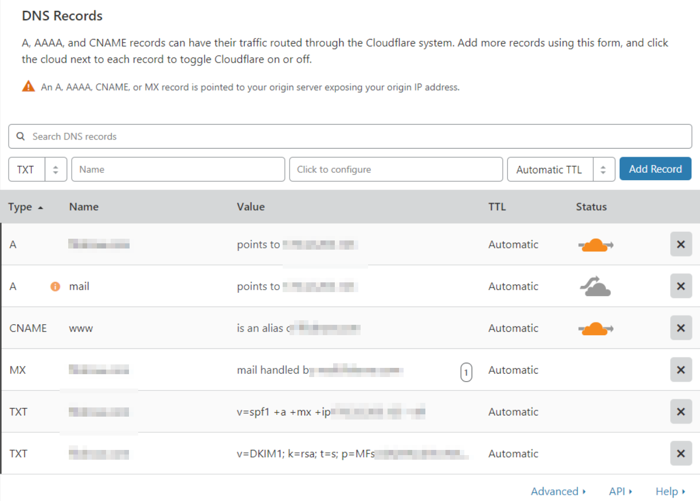The height and width of the screenshot is (501, 700).
Task: Delete the www CNAME record
Action: pos(681,328)
